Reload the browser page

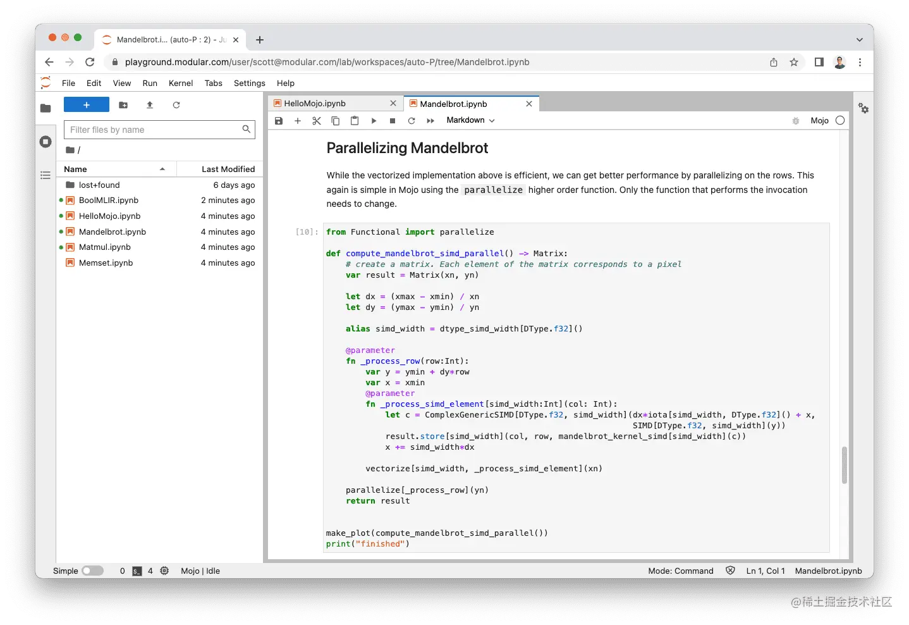(x=90, y=62)
